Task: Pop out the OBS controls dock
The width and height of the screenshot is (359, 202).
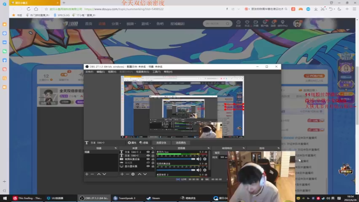Action: pyautogui.click(x=279, y=148)
